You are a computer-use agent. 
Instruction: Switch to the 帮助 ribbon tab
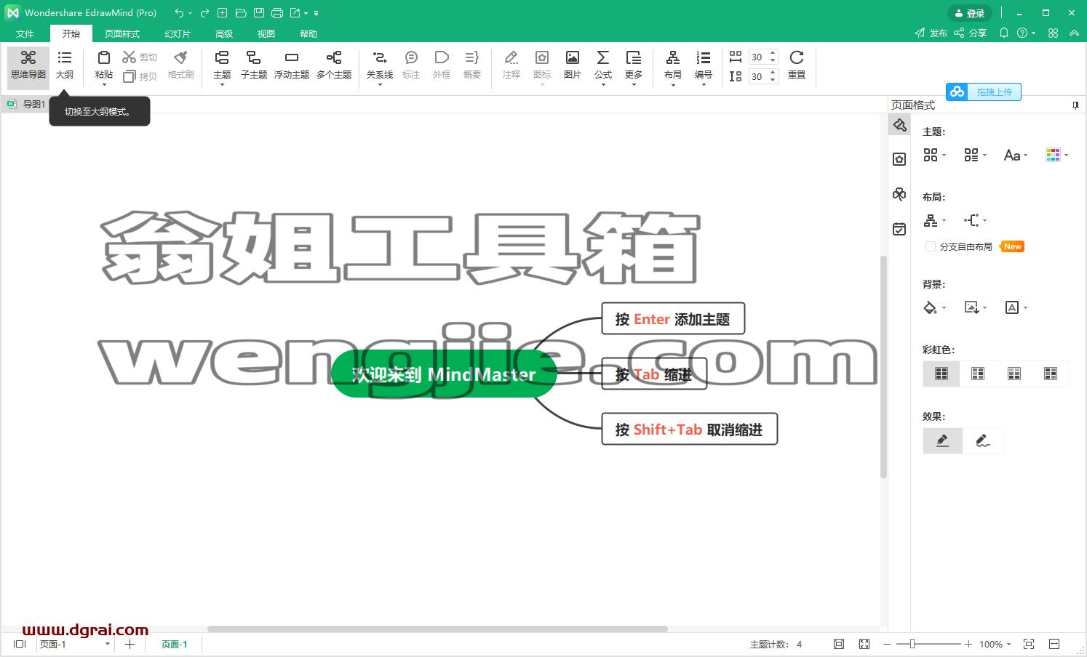[308, 33]
